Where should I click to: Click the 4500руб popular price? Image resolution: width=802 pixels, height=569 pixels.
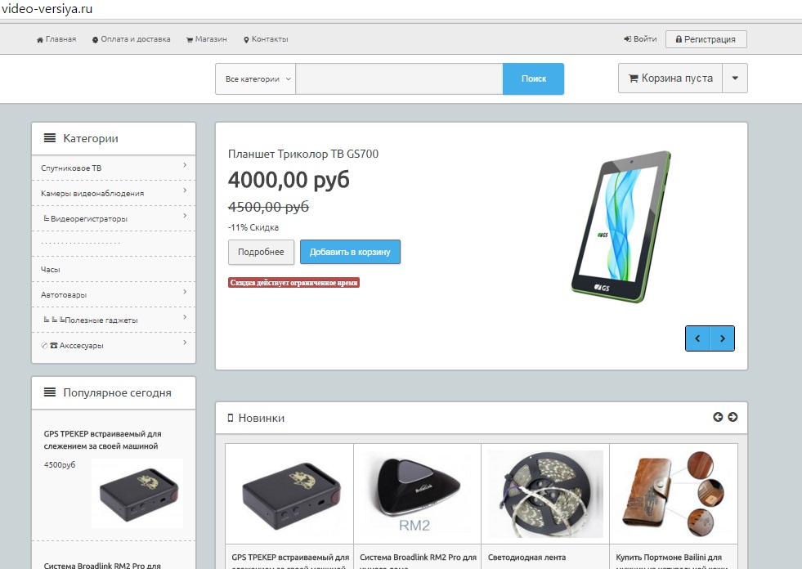[x=60, y=464]
